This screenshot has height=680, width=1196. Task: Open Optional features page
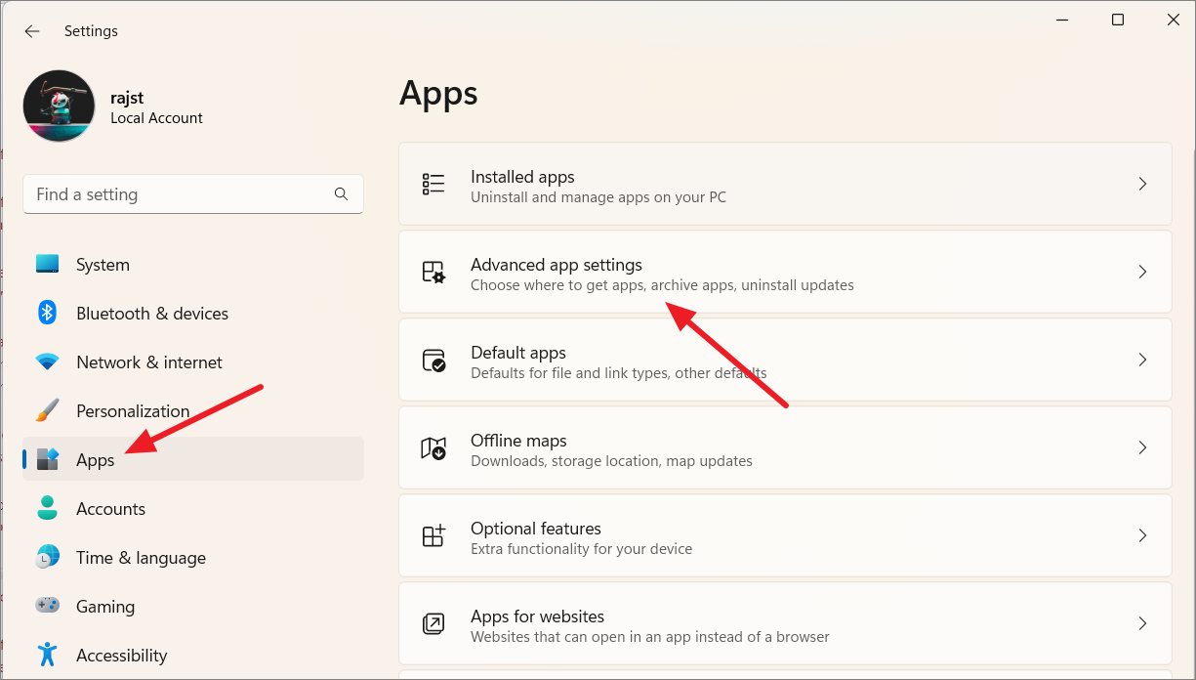coord(785,535)
